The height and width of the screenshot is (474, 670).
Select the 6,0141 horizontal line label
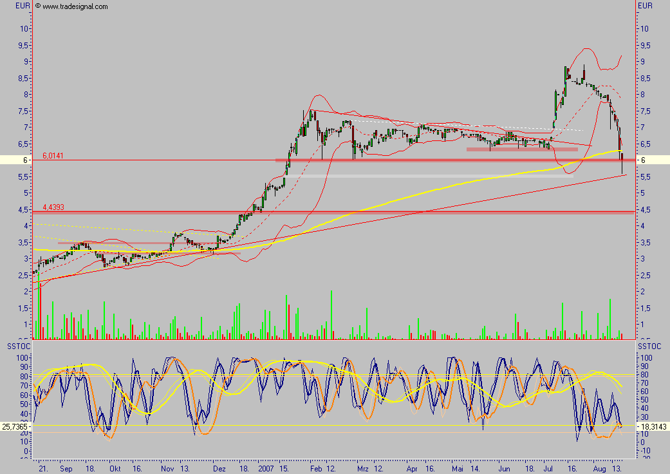pos(54,155)
